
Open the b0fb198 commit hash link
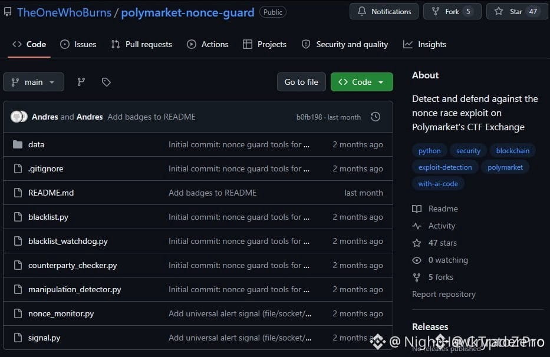point(309,117)
